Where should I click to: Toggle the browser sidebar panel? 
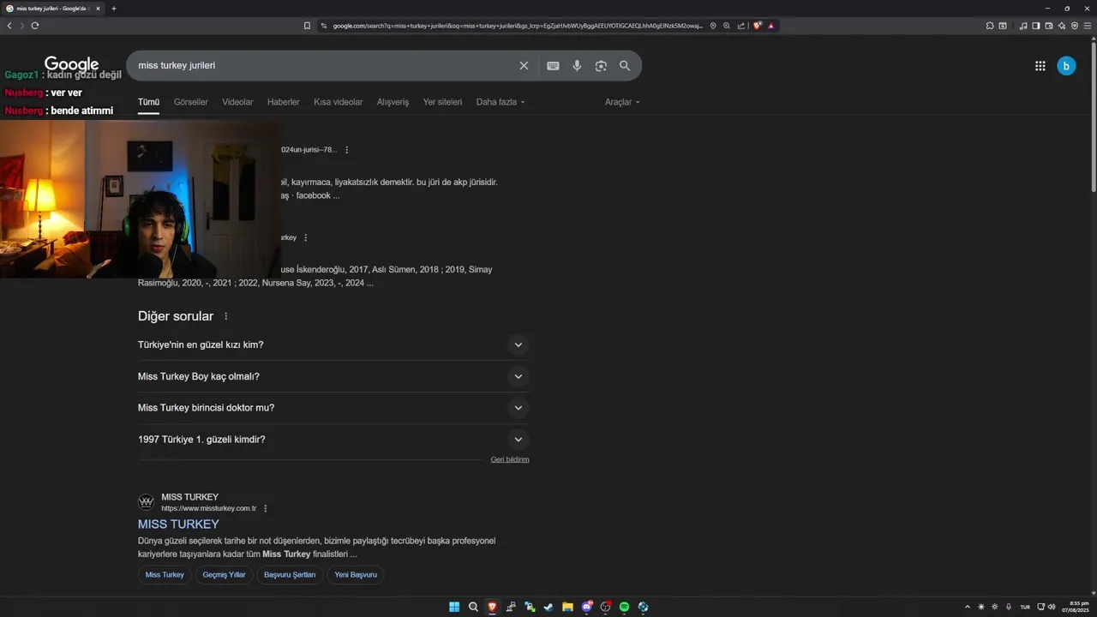(1035, 26)
